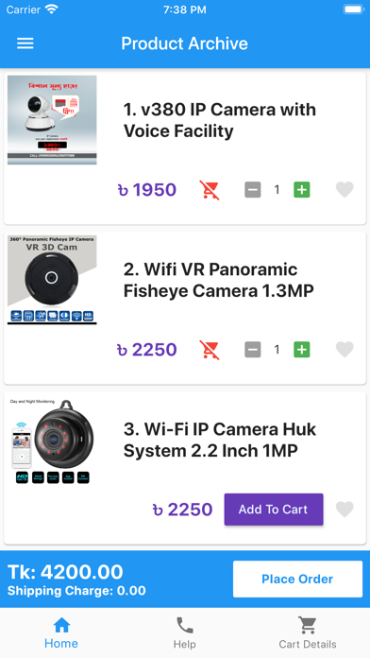370x658 pixels.
Task: Switch to the Home tab
Action: [x=61, y=632]
